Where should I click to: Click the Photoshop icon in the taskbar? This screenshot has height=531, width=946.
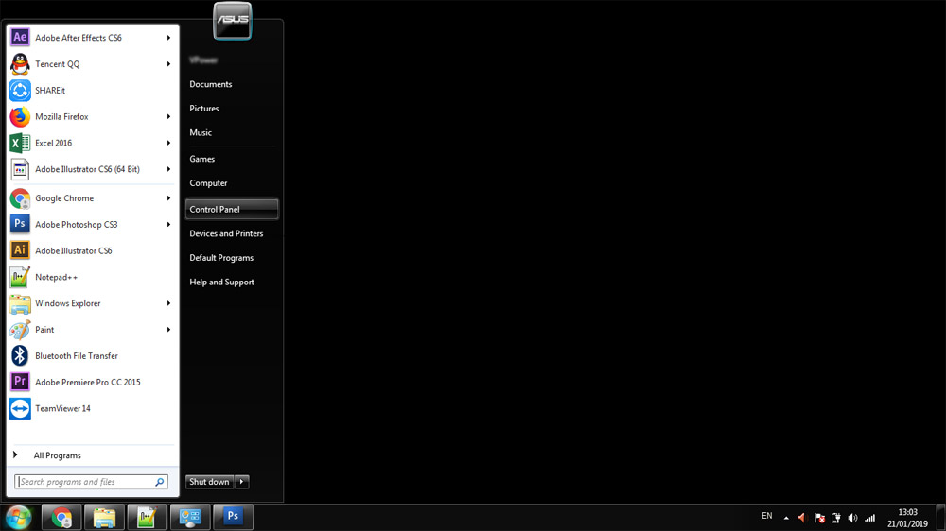tap(233, 517)
